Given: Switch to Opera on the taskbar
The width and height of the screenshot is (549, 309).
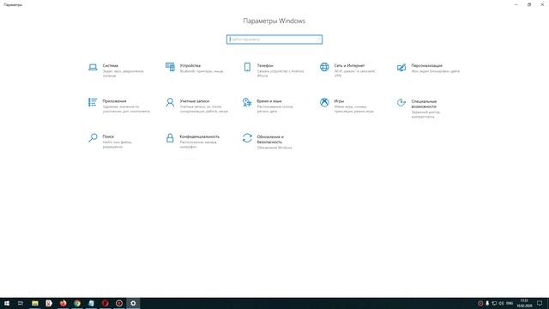Looking at the screenshot, I should pyautogui.click(x=105, y=303).
